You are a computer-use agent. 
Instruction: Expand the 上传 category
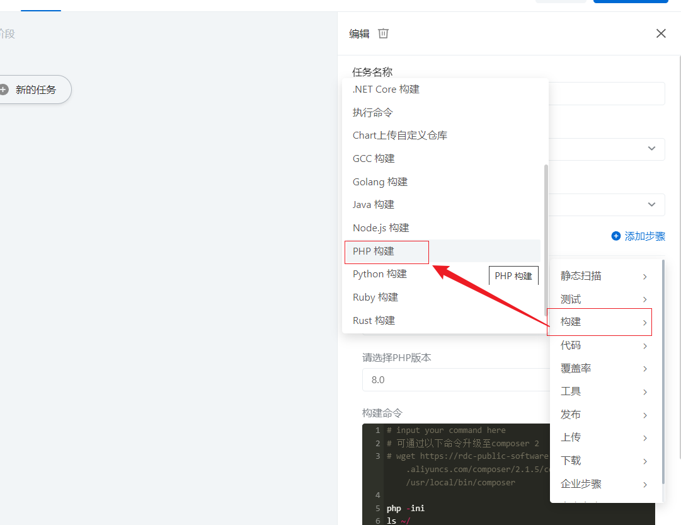(x=604, y=437)
